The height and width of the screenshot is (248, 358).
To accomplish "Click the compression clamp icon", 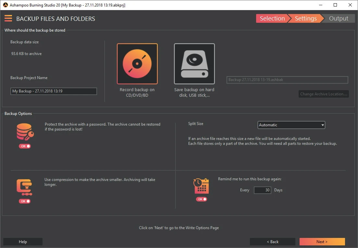I will click(x=24, y=187).
